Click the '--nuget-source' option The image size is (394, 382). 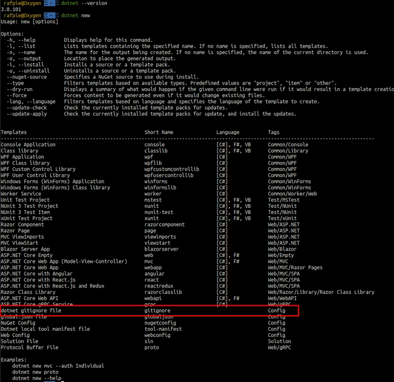tap(27, 77)
